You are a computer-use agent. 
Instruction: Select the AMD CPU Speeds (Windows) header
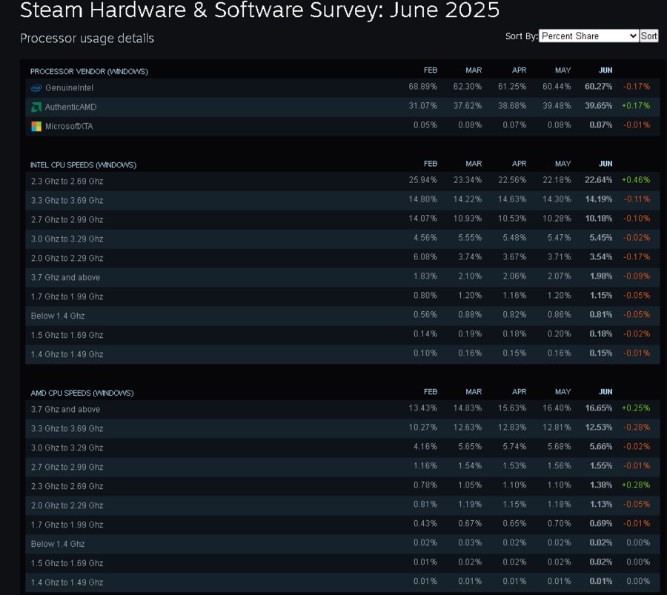[x=82, y=393]
